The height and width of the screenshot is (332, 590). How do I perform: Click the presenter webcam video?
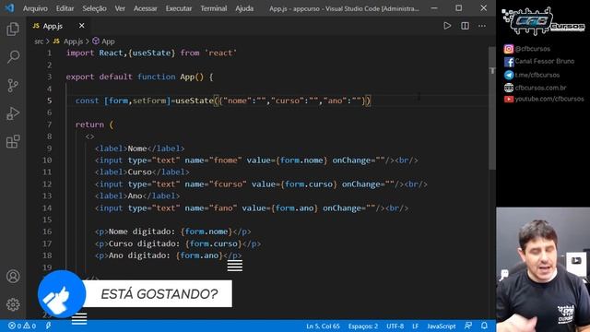[543, 269]
